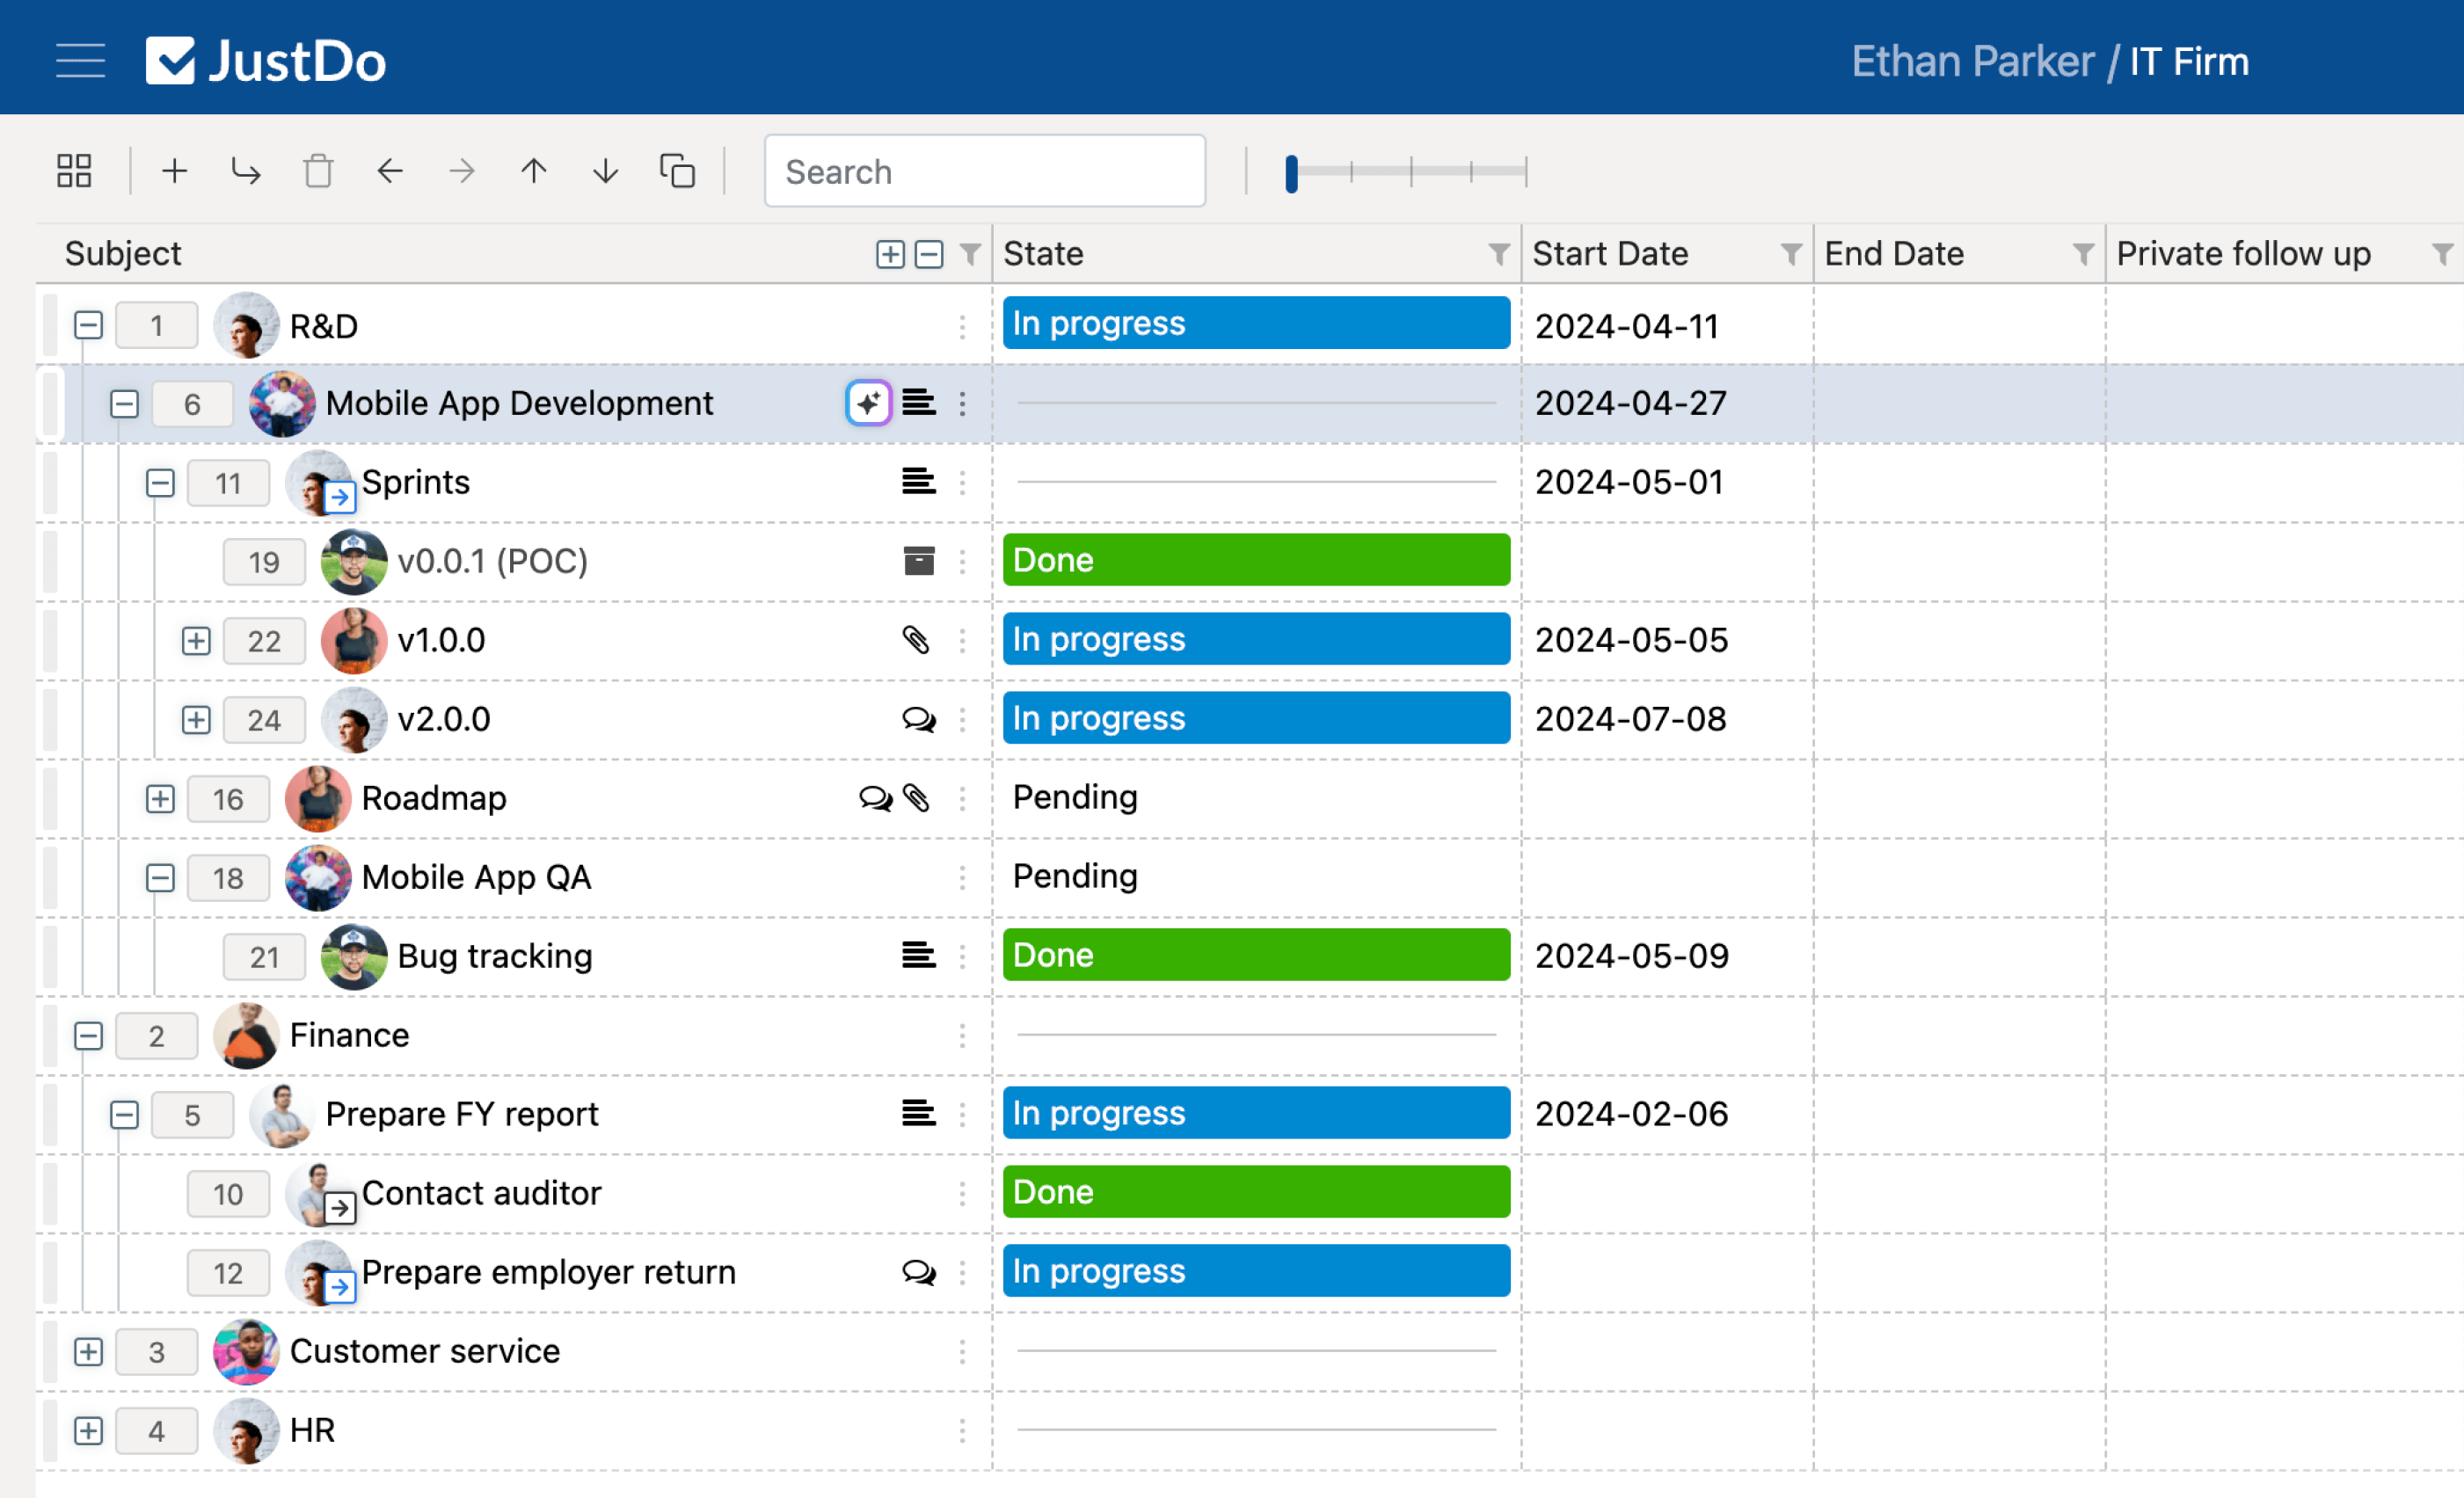Select Bug tracking task title
2464x1498 pixels.
[x=495, y=956]
